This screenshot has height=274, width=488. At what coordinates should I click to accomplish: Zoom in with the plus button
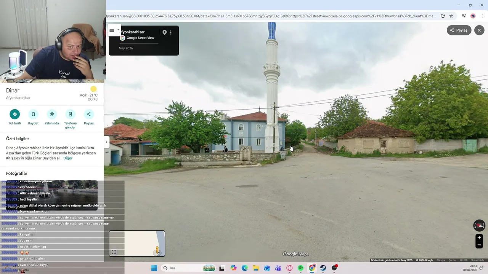pyautogui.click(x=479, y=238)
